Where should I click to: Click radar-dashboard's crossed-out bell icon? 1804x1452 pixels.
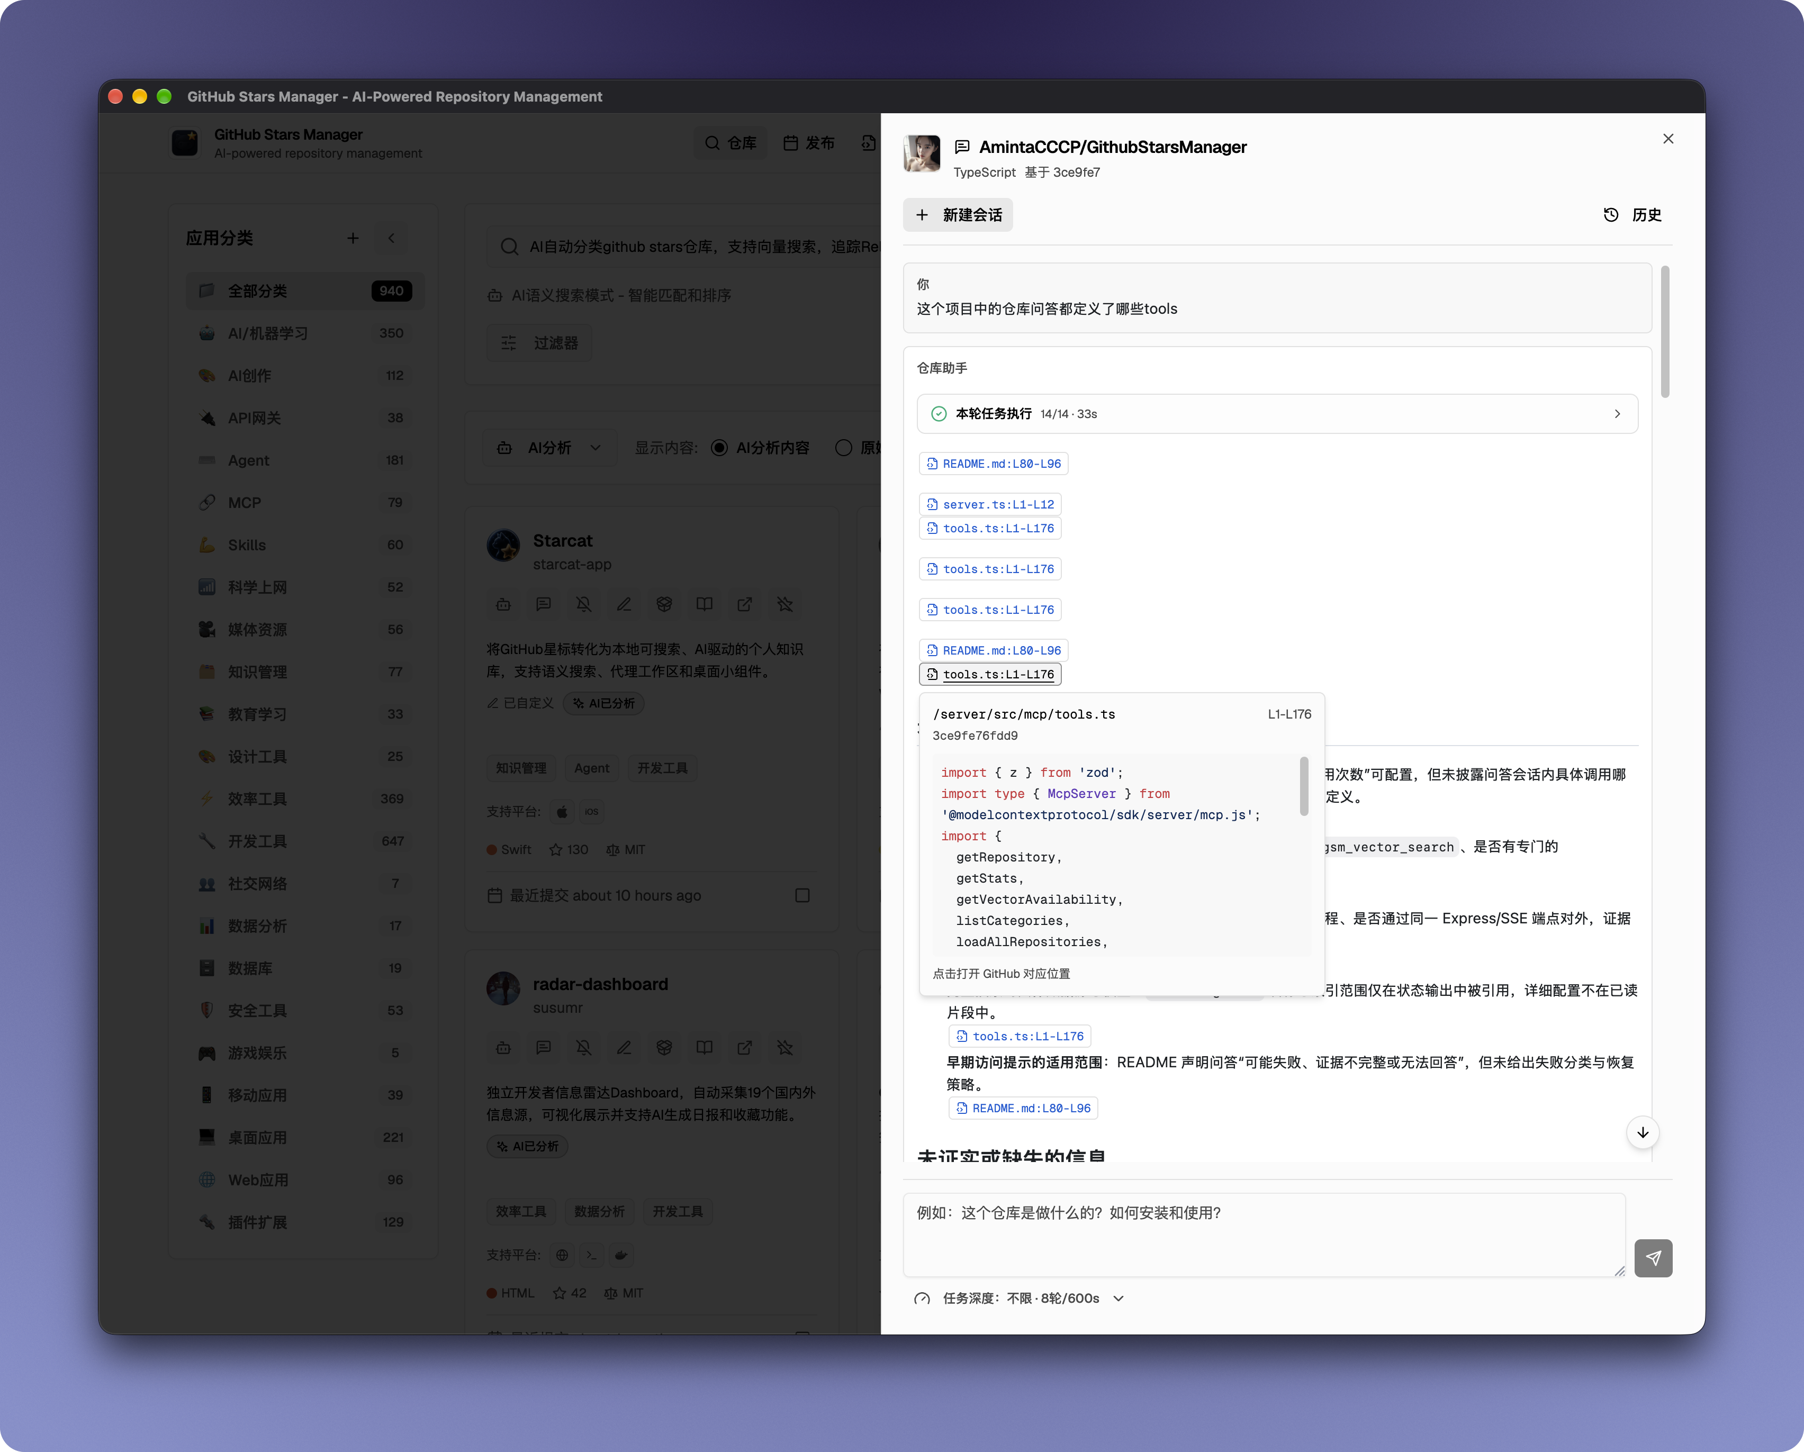click(x=583, y=1047)
